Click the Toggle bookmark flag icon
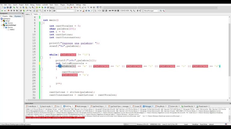The image size is (231, 129). tap(8, 11)
